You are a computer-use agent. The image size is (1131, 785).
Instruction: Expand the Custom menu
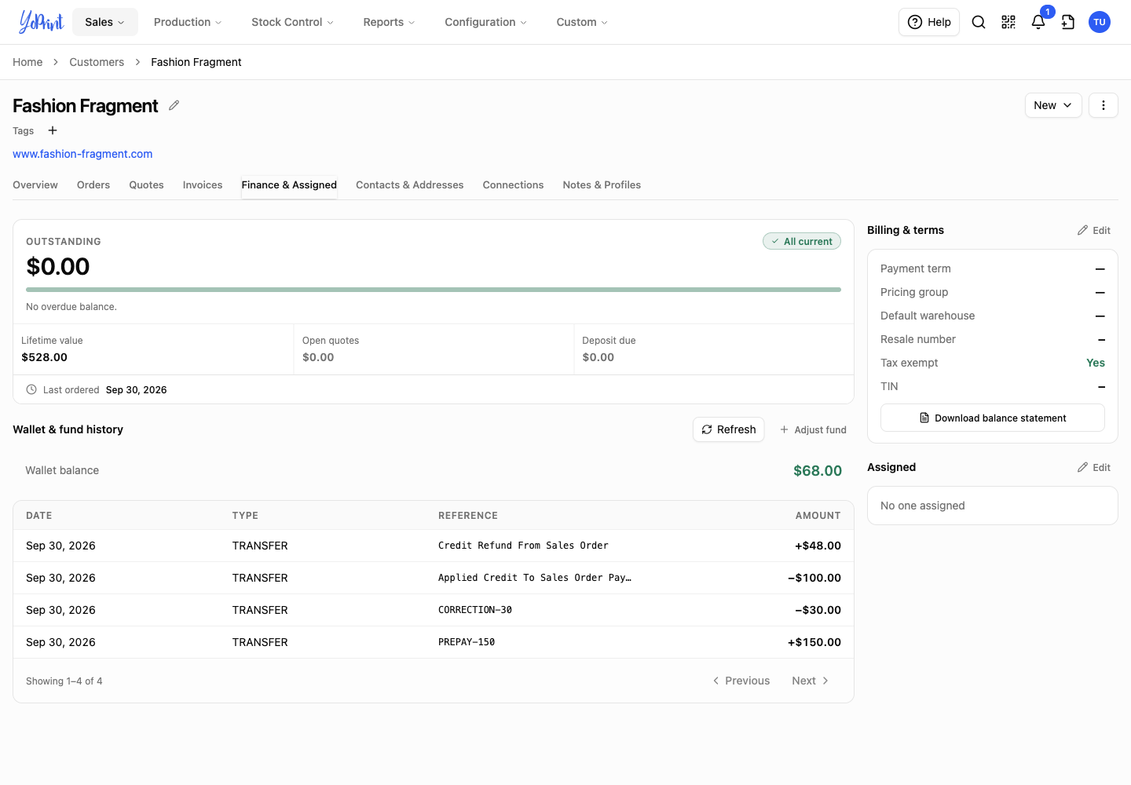click(x=582, y=22)
